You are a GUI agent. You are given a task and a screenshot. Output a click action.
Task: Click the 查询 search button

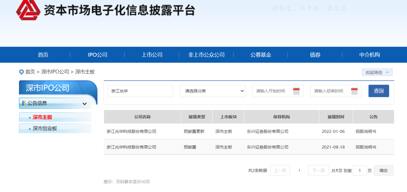pos(379,91)
